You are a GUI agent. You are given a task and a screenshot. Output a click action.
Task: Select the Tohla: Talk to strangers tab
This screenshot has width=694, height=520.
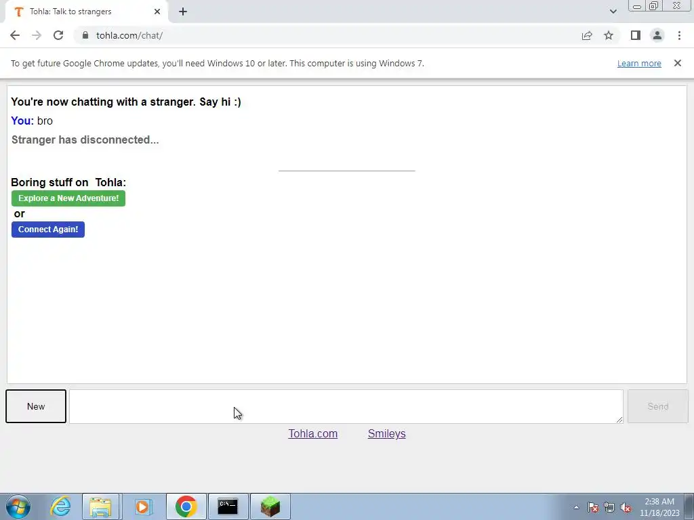pyautogui.click(x=86, y=12)
